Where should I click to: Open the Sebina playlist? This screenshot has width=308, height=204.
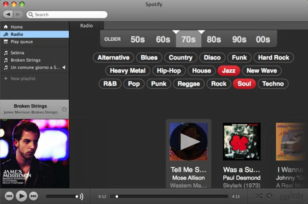34,53
